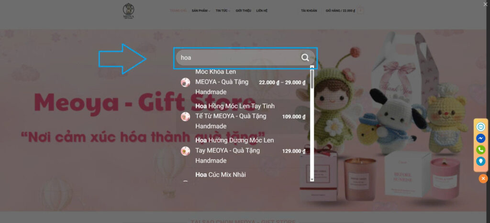Click the search results scrollbar thumb
This screenshot has height=223, width=490.
pos(312,79)
